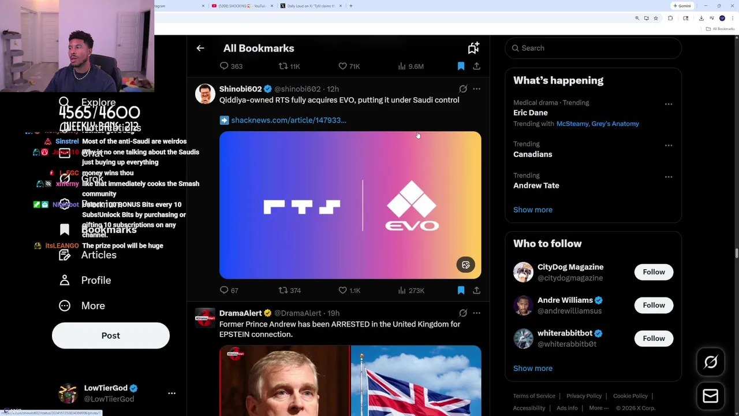The width and height of the screenshot is (739, 416).
Task: Follow the CityDog Magazine account
Action: pyautogui.click(x=654, y=272)
